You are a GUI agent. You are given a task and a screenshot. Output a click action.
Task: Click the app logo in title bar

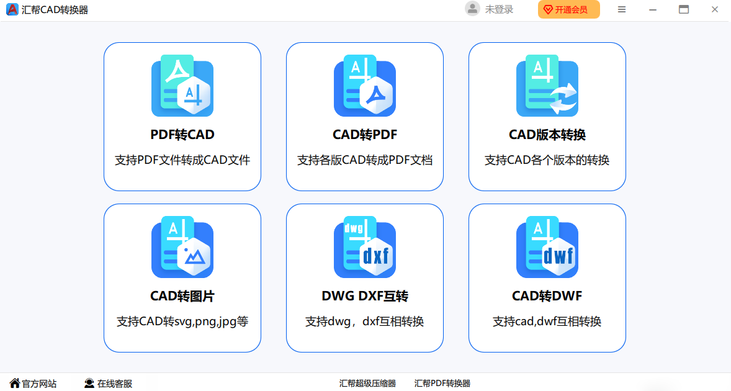pos(12,9)
